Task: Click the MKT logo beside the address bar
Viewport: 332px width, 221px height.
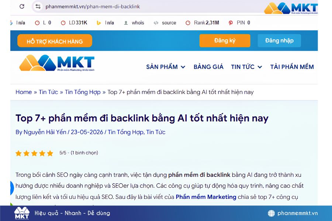Action: pos(291,8)
